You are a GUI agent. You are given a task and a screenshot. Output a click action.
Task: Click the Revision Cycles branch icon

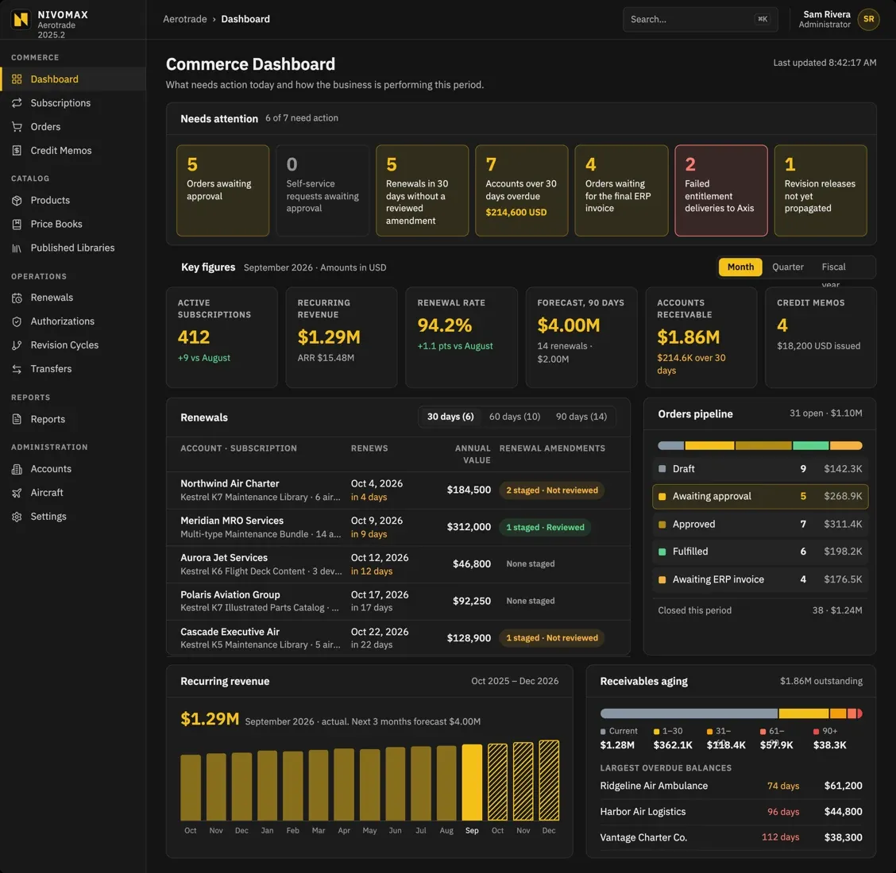tap(17, 345)
